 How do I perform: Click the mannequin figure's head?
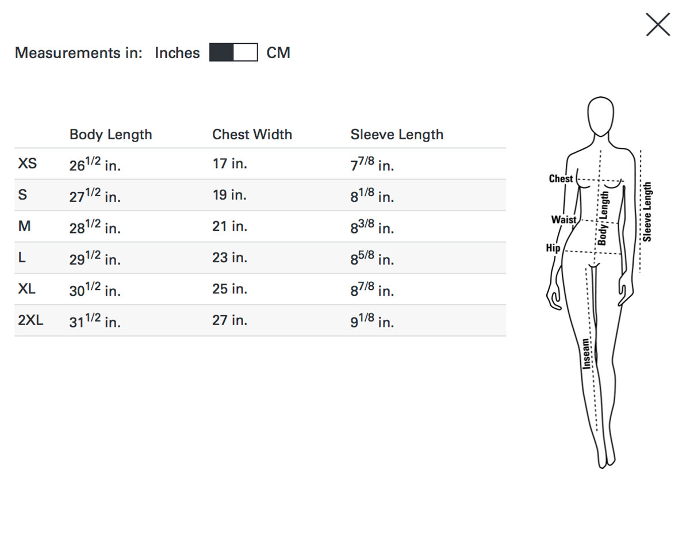click(601, 116)
